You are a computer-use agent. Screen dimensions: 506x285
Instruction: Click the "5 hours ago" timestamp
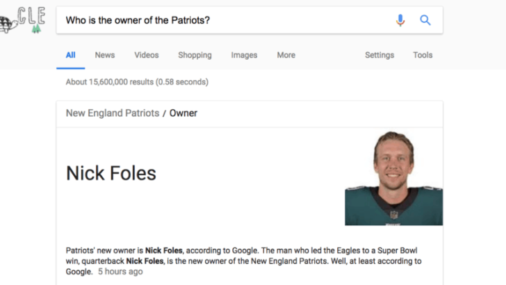[x=121, y=272]
